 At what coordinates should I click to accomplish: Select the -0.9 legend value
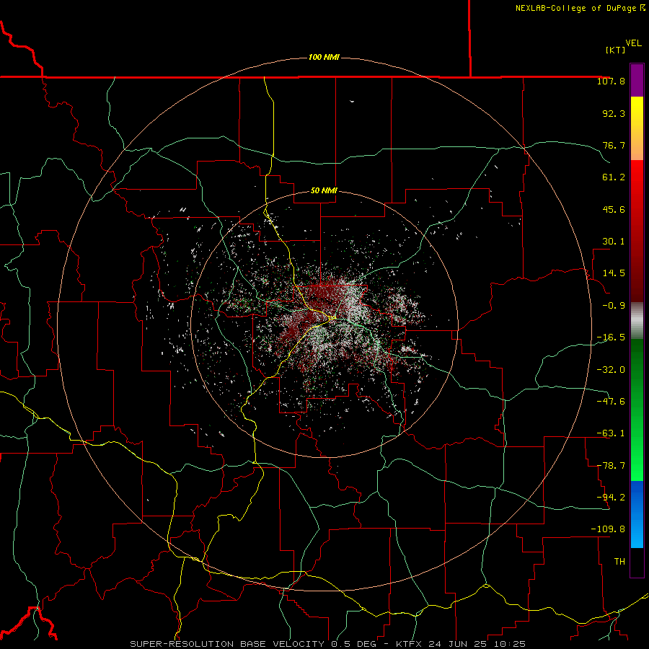[x=614, y=306]
